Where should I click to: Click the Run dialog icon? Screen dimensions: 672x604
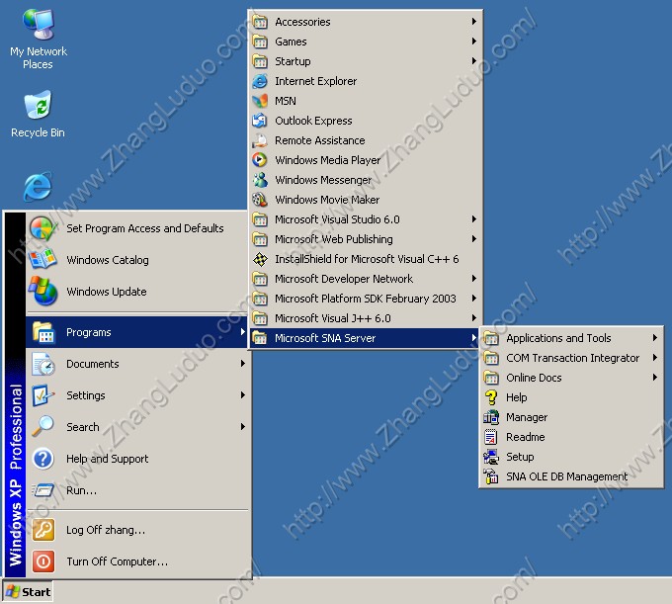(x=42, y=490)
